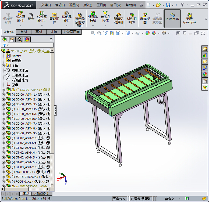Click Apply Scene icon

[154, 33]
